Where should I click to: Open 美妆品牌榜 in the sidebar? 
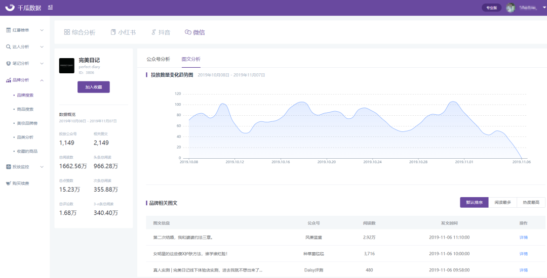(27, 123)
